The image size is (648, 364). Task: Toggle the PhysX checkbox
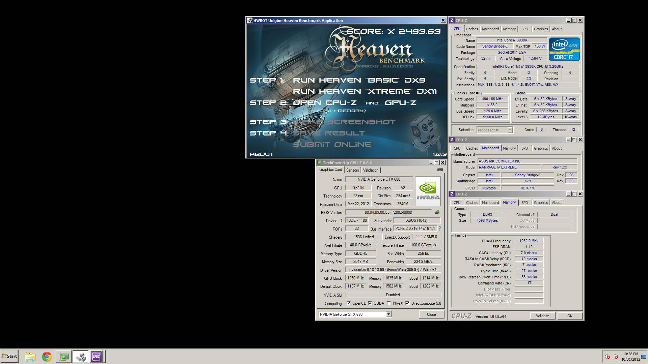pyautogui.click(x=389, y=303)
